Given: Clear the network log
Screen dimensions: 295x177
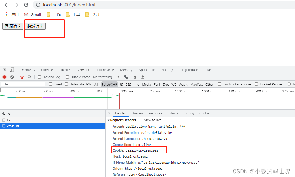Looking at the screenshot, I should tap(12, 77).
